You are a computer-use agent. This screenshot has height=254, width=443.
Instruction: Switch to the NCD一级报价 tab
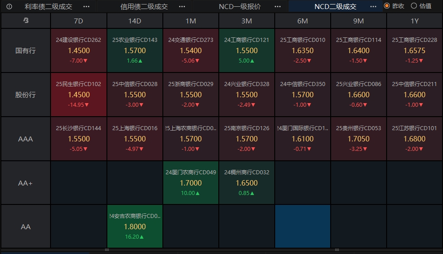pos(240,6)
